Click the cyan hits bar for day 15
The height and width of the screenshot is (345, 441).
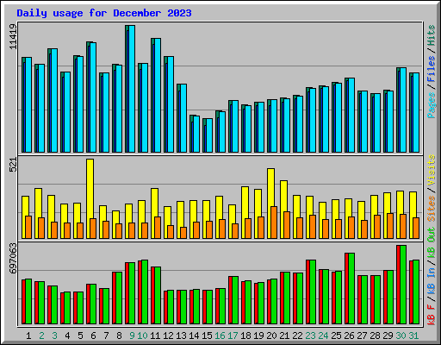click(x=209, y=135)
